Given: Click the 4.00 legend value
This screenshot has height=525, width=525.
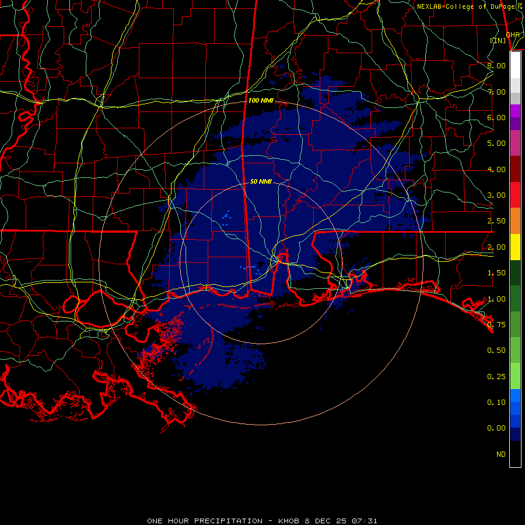Looking at the screenshot, I should pos(496,169).
